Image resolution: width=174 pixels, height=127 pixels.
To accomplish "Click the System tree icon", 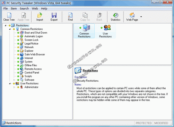I will click(22, 62).
